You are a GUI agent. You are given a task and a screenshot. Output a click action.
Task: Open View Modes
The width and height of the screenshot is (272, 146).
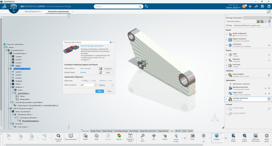[233, 138]
